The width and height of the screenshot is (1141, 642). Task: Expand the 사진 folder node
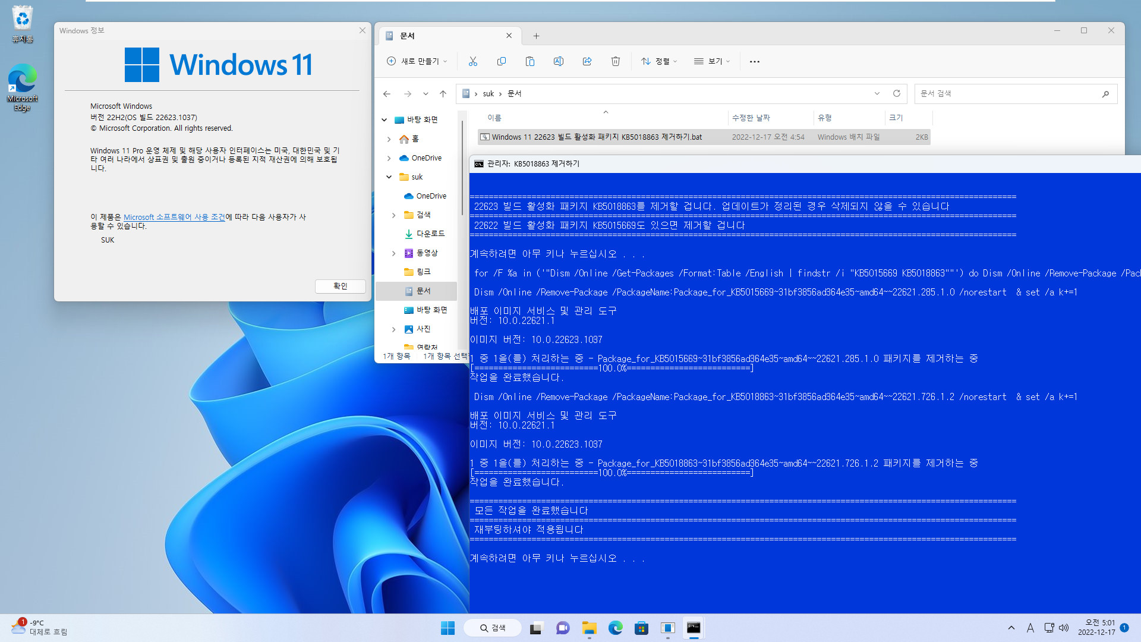click(x=394, y=329)
